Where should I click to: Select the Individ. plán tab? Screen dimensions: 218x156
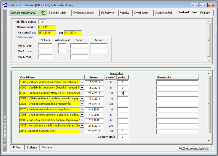coord(188,12)
